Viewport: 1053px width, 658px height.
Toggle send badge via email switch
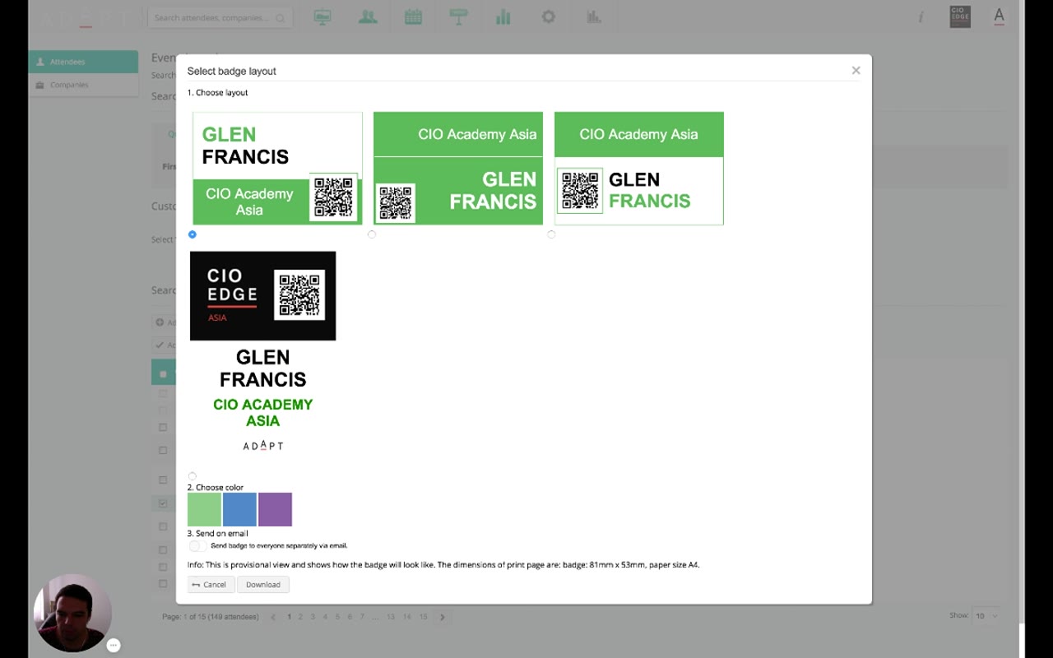pyautogui.click(x=197, y=545)
